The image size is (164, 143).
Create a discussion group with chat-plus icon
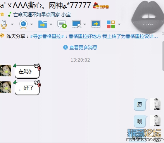click(62, 24)
